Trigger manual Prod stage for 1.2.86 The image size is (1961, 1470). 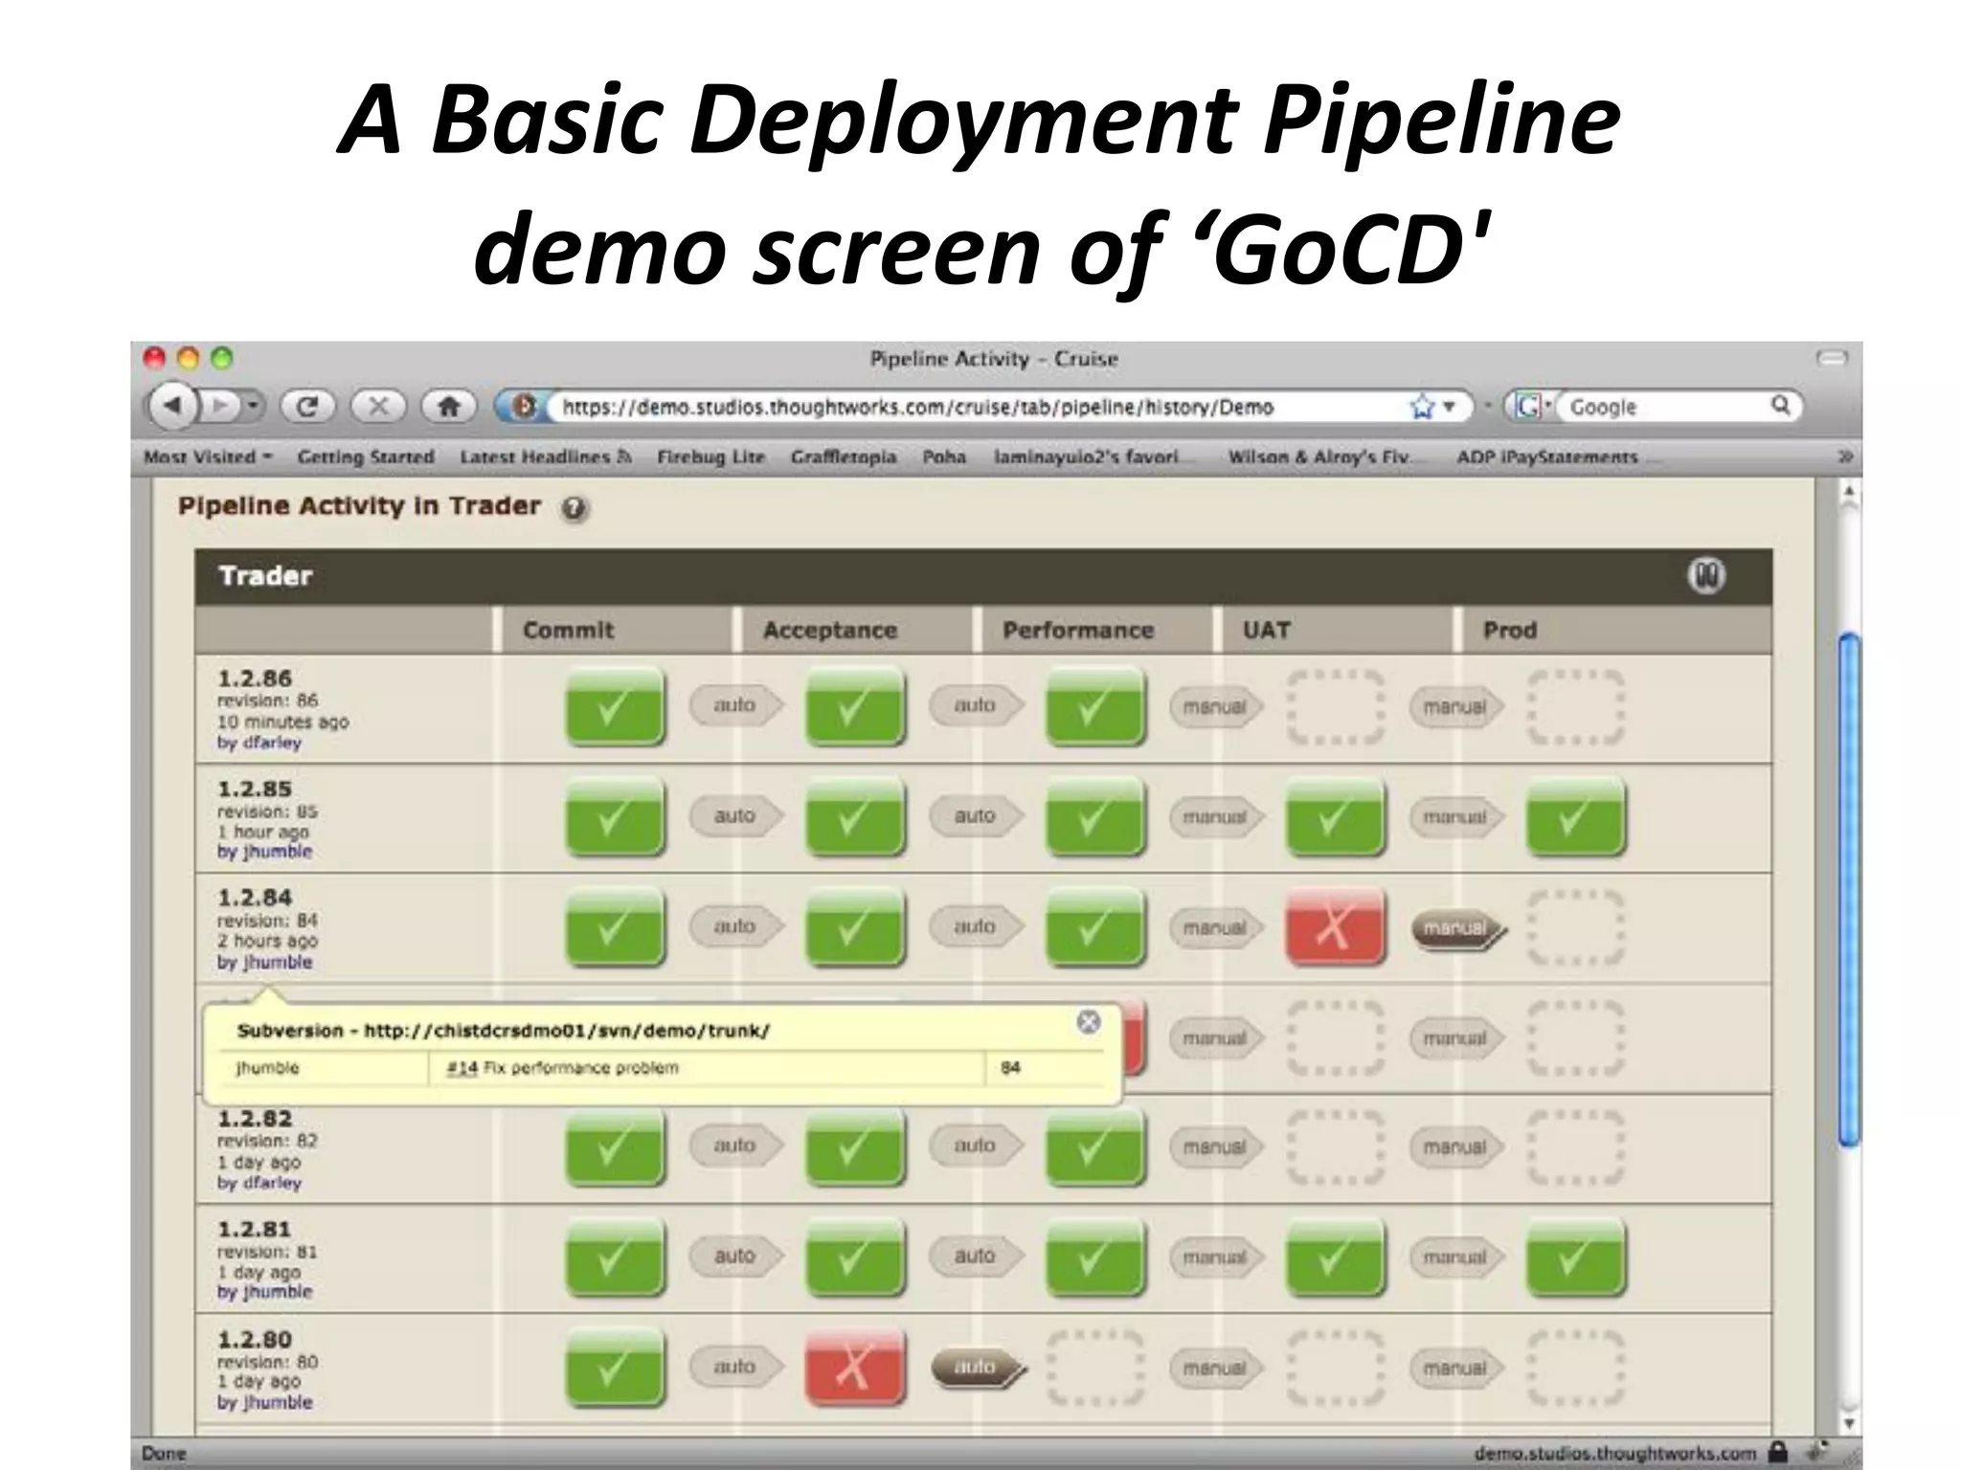1456,707
